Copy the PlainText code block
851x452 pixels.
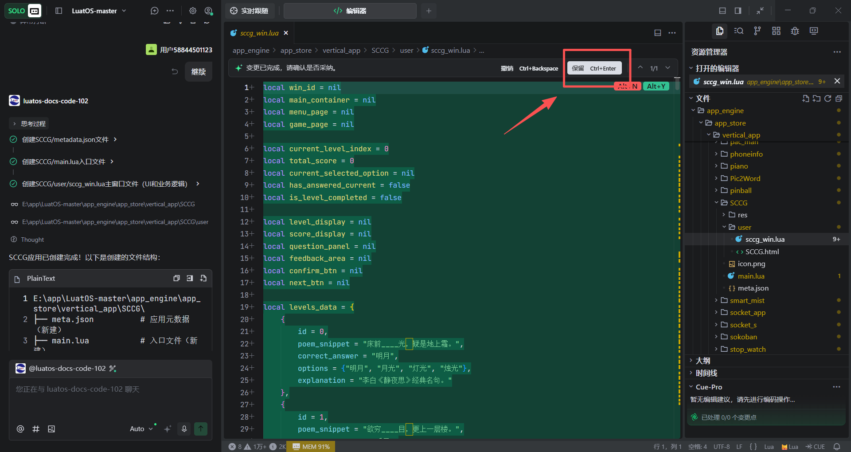pos(176,278)
